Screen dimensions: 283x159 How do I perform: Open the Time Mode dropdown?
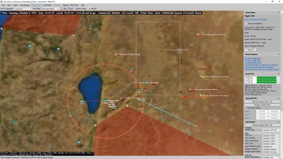pyautogui.click(x=50, y=9)
